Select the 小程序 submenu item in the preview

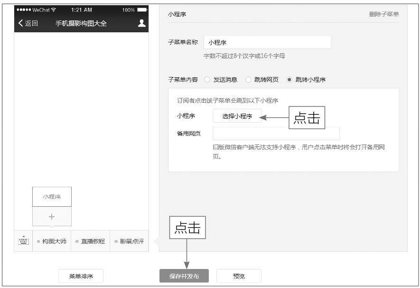tap(52, 197)
